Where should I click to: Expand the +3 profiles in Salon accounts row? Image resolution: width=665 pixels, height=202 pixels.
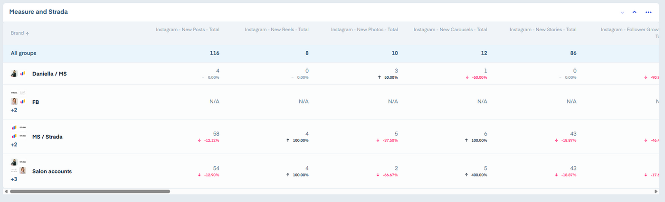[14, 179]
